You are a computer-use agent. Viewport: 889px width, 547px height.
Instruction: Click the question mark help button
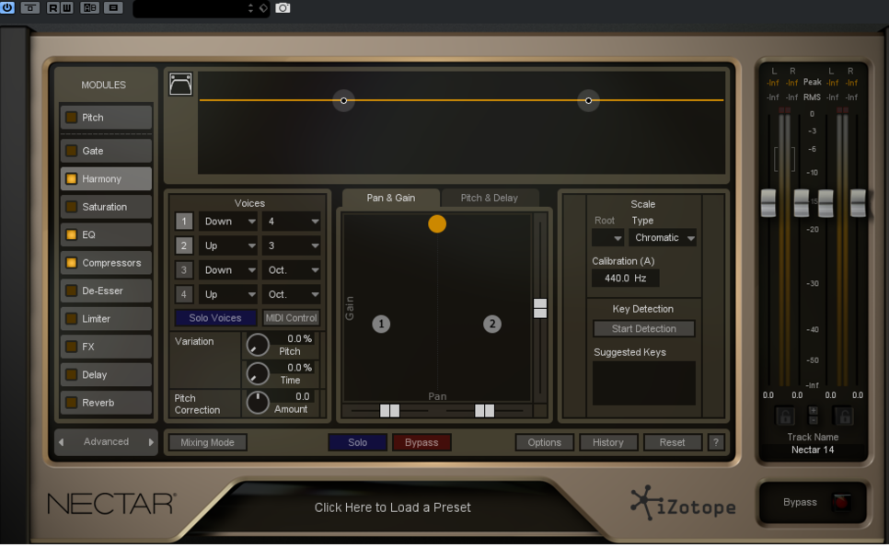click(716, 442)
